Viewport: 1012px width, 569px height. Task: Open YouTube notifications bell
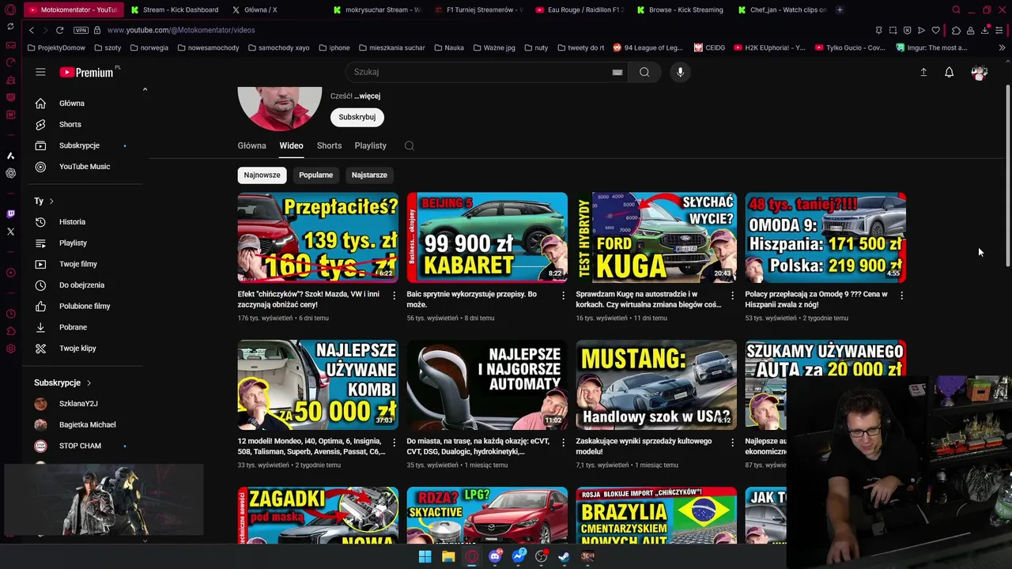point(950,72)
